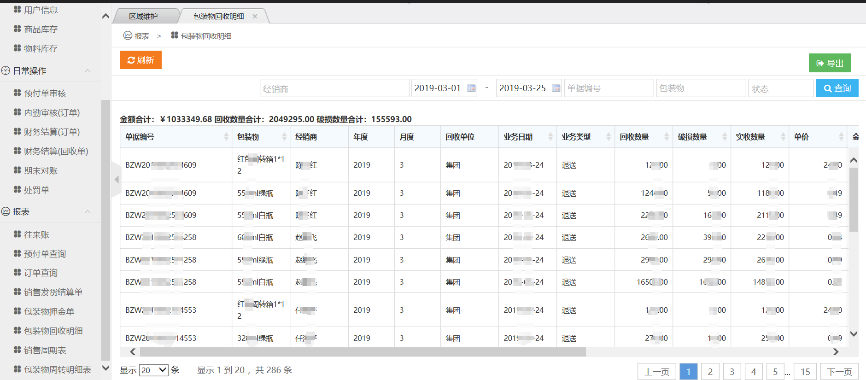Screen dimensions: 866x380
Task: Collapse the 报表 sidebar section
Action: [88, 211]
